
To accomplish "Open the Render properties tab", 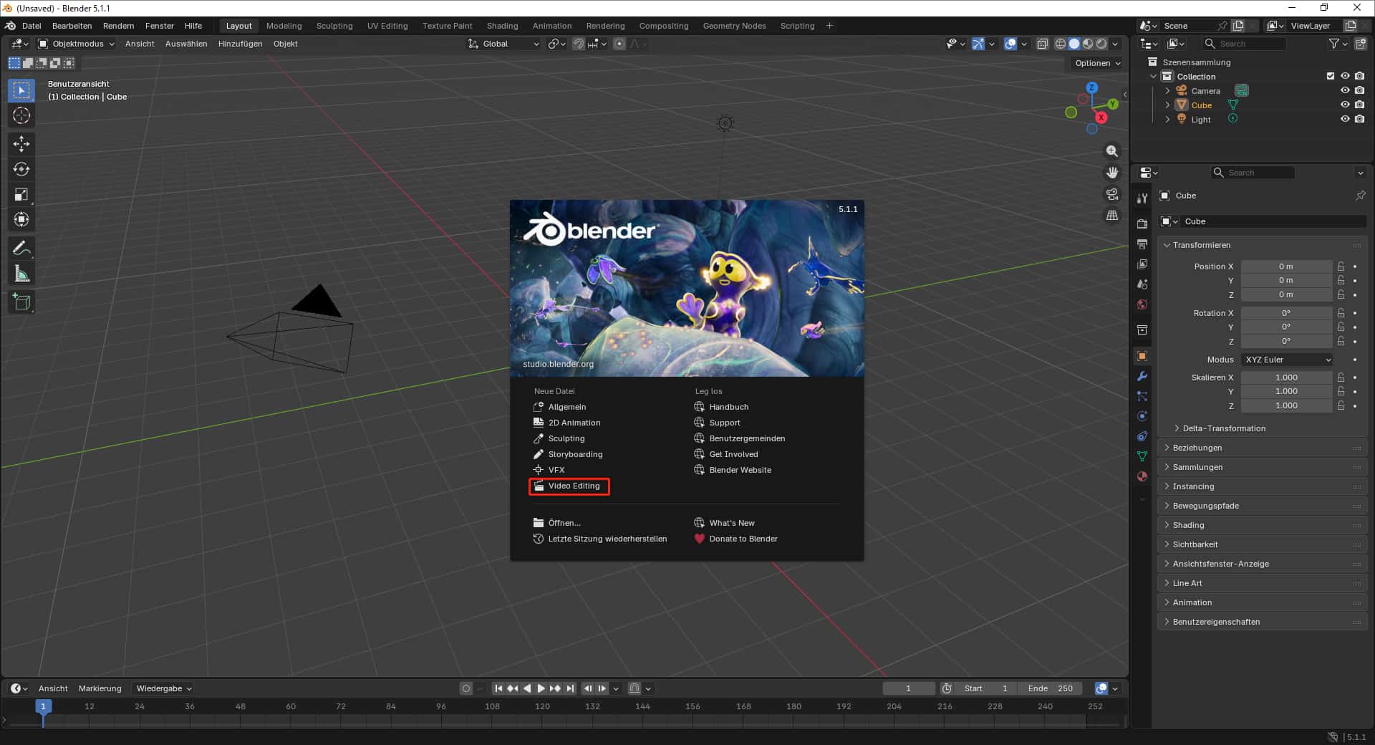I will pyautogui.click(x=1142, y=224).
